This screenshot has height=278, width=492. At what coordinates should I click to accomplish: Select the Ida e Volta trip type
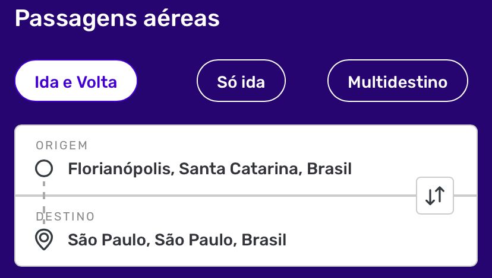(76, 82)
